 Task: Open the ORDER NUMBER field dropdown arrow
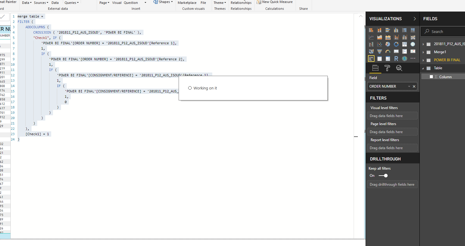(409, 86)
